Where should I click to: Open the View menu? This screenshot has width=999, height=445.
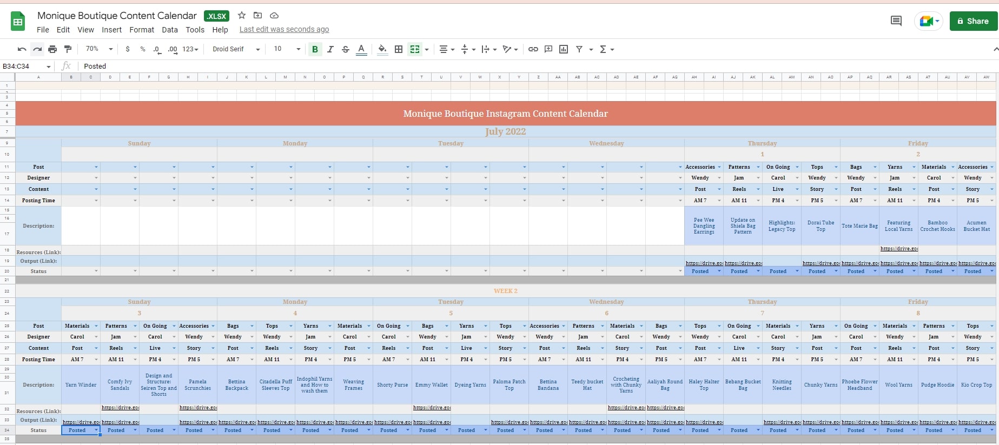click(85, 30)
